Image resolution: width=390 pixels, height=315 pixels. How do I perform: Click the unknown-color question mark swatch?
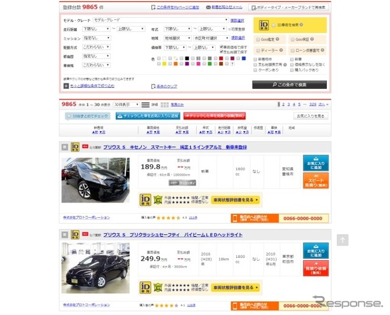pyautogui.click(x=232, y=64)
